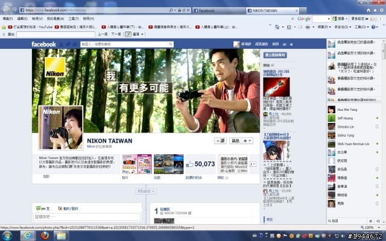Open chat sidebar settings gear

[370, 221]
